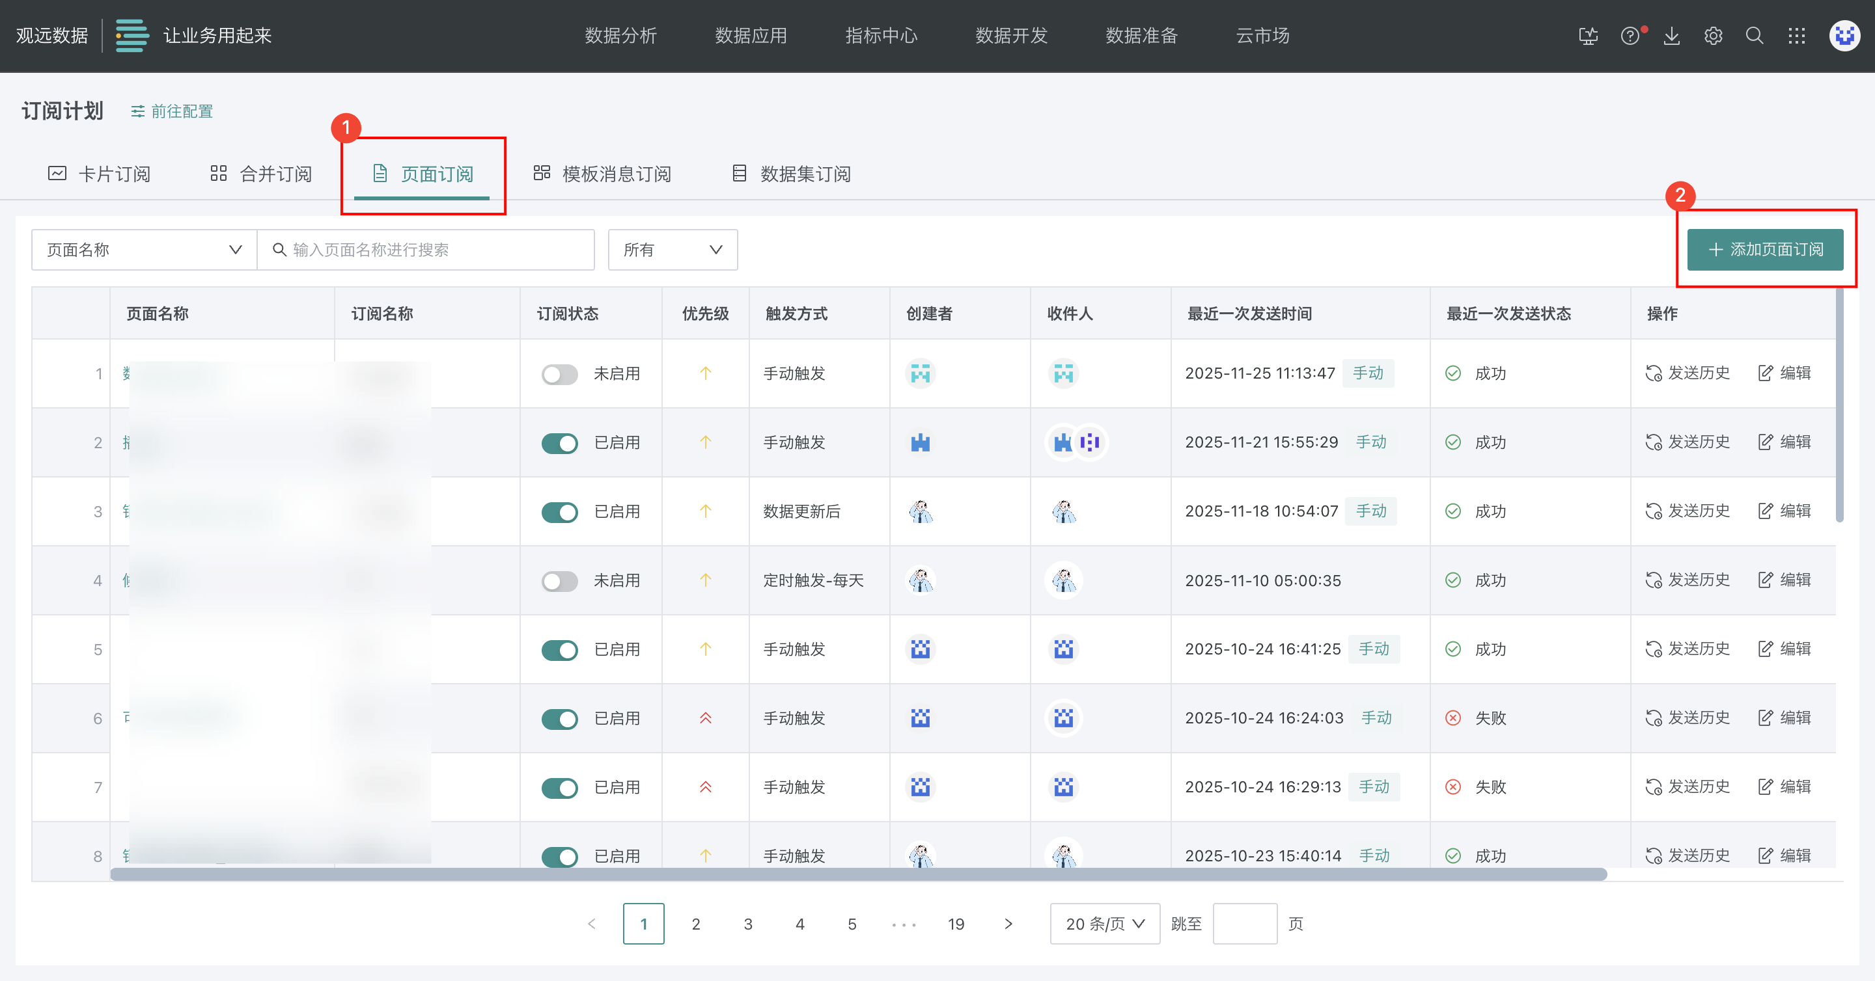Open the settings gear icon
Image resolution: width=1875 pixels, height=981 pixels.
click(x=1713, y=36)
